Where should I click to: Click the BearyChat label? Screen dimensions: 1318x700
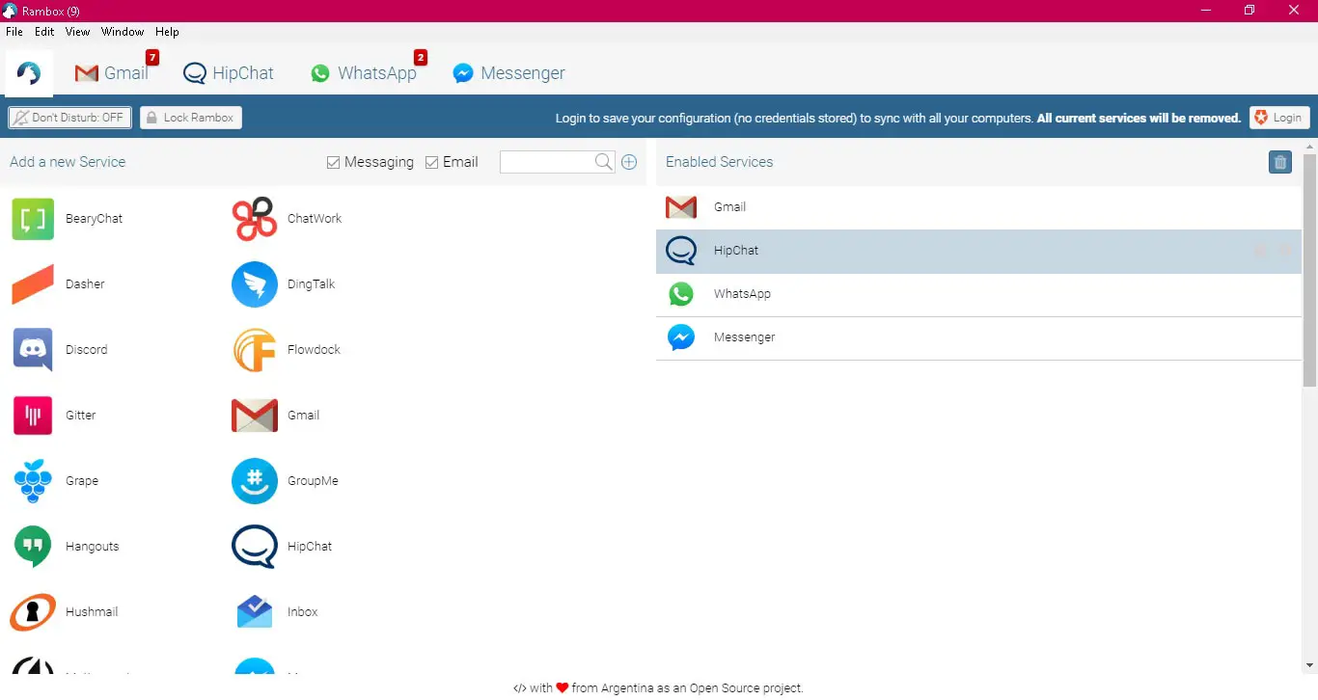(x=95, y=219)
